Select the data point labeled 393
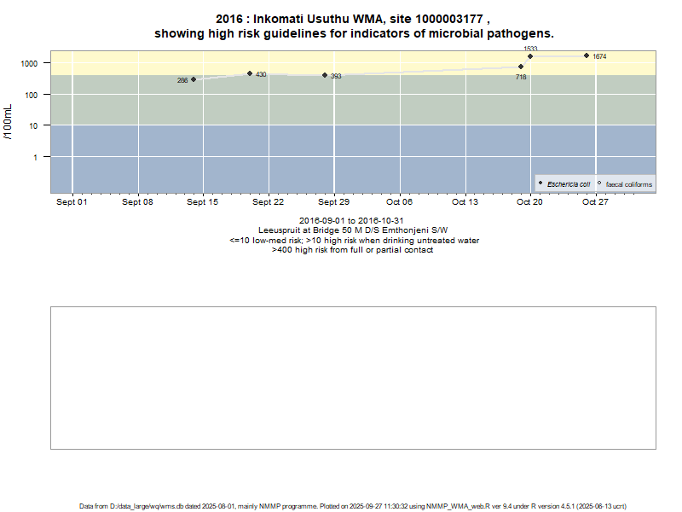The height and width of the screenshot is (512, 682). (x=325, y=75)
